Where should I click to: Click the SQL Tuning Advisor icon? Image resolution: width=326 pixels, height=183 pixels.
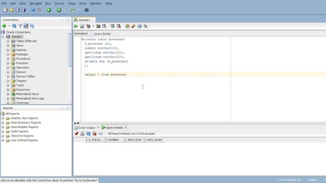coord(104,26)
